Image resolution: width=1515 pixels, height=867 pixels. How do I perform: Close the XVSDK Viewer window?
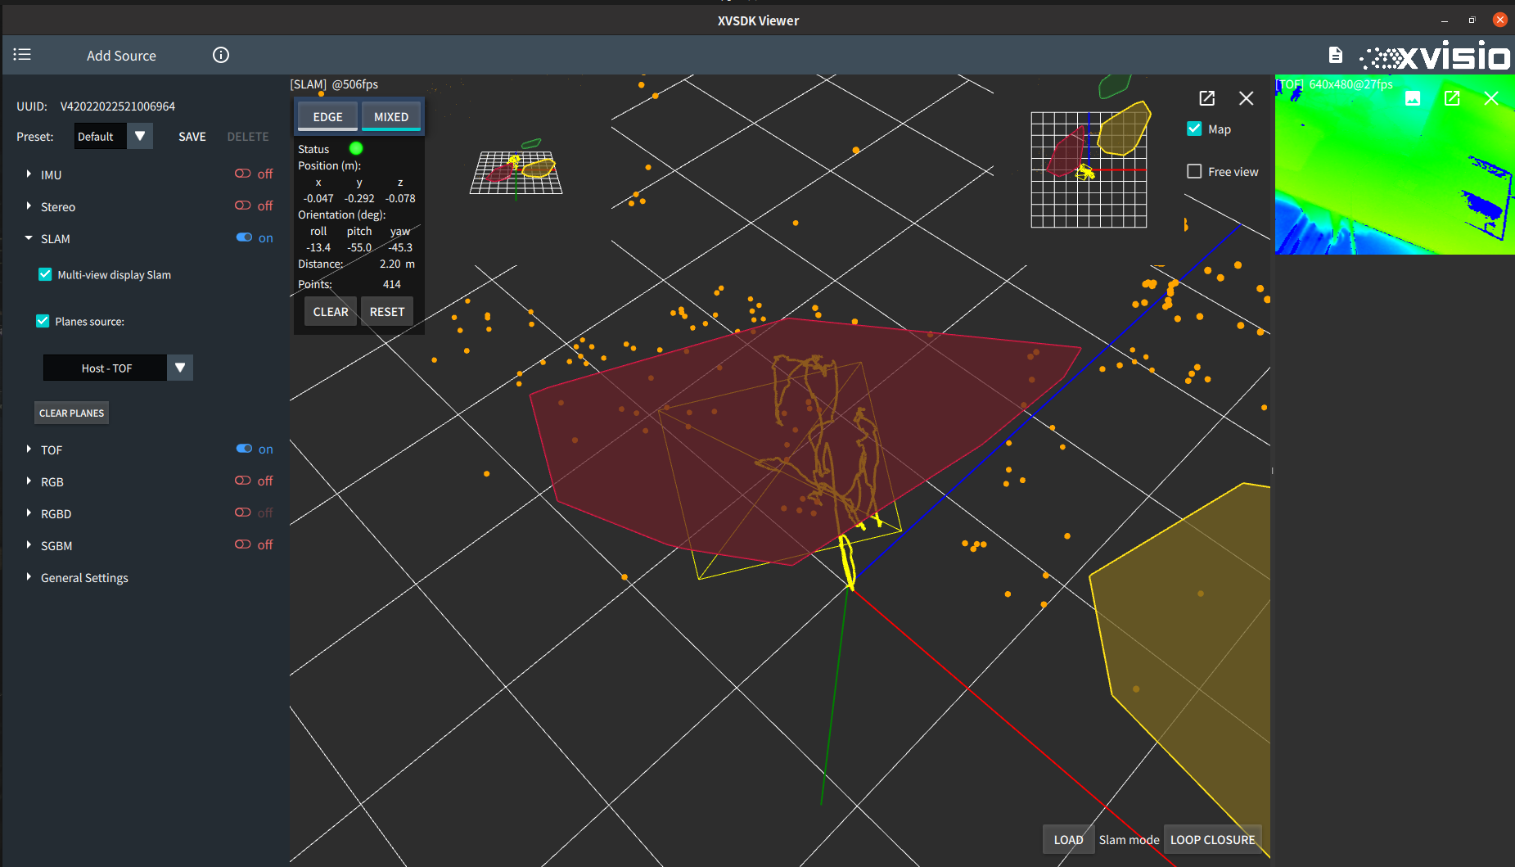[x=1499, y=20]
